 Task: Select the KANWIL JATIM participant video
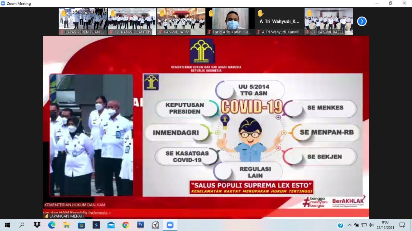tap(181, 19)
